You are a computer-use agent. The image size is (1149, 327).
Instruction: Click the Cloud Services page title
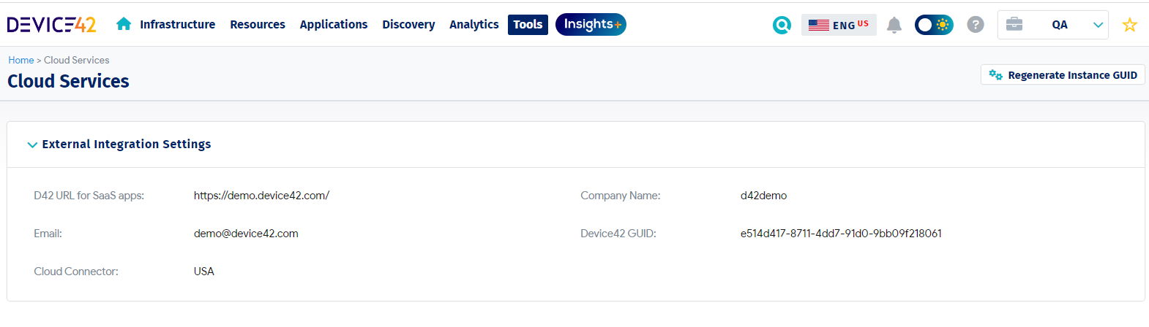[x=68, y=81]
